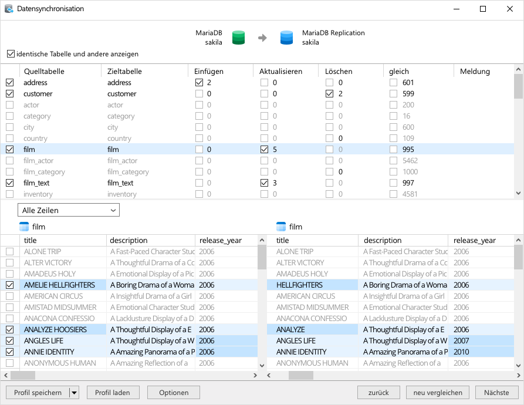Click the target ANALYZE title cell
The height and width of the screenshot is (405, 524).
[312, 329]
